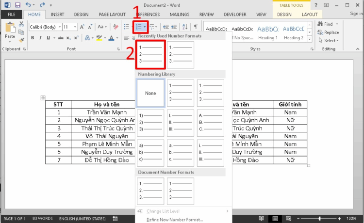Switch to the INSERT ribbon tab
This screenshot has height=223, width=364.
click(x=57, y=15)
